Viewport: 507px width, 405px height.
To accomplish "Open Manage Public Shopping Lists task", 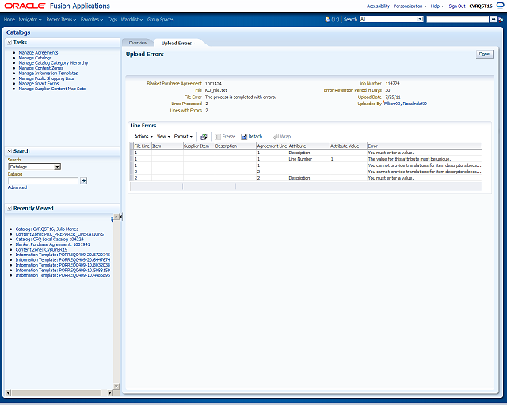I will (46, 78).
